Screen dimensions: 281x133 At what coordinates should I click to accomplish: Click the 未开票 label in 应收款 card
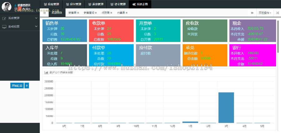(x=192, y=34)
